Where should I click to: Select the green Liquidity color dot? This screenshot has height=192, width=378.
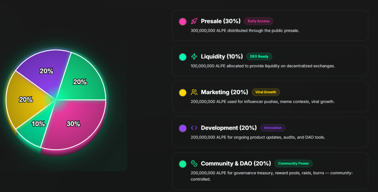click(182, 57)
